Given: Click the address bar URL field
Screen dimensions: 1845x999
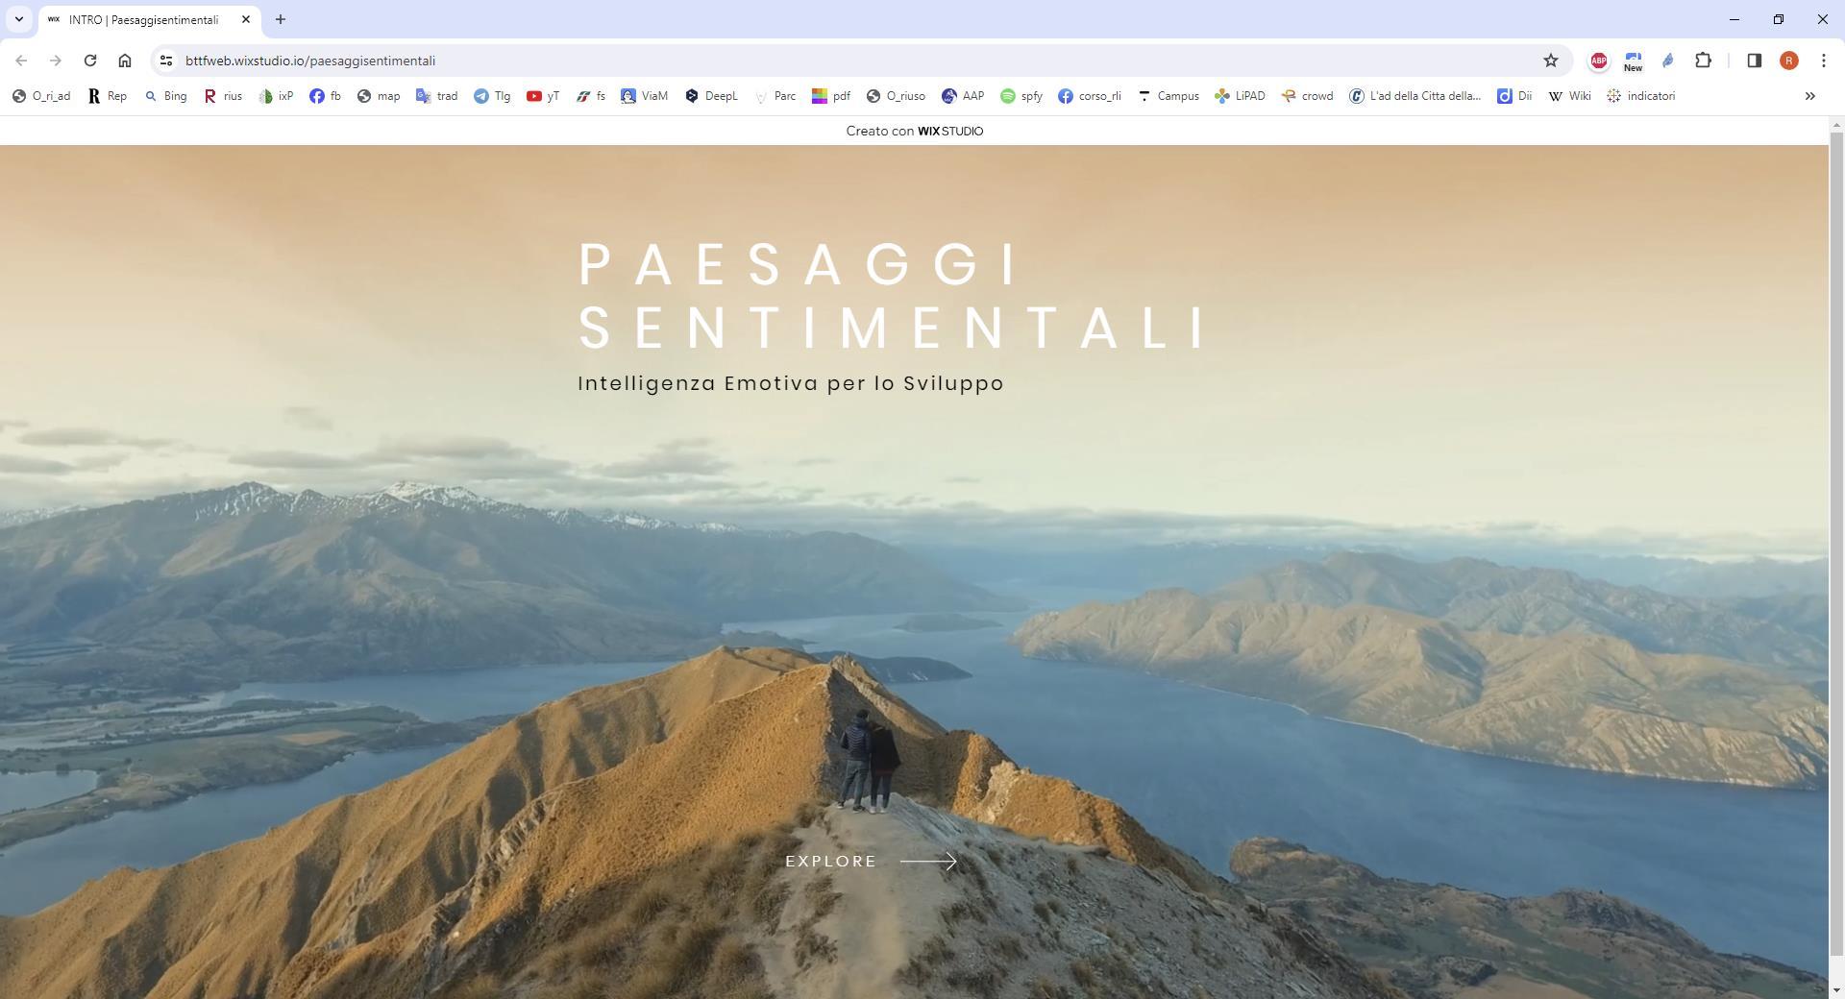Looking at the screenshot, I should pos(769,61).
